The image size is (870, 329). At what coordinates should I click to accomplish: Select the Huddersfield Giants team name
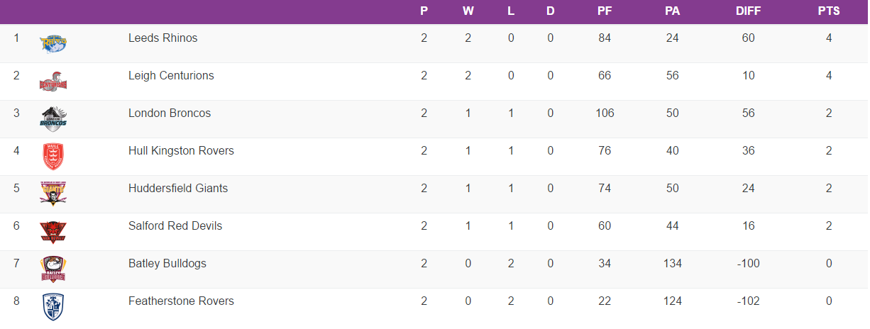[x=178, y=189]
